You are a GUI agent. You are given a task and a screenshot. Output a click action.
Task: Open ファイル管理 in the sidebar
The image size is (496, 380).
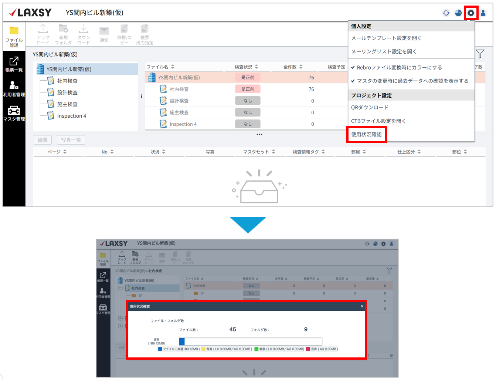coord(14,36)
